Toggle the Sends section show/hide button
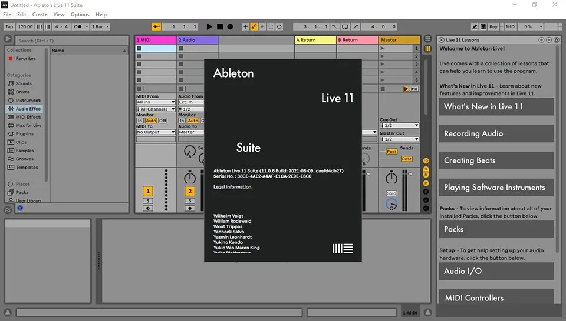 (426, 169)
